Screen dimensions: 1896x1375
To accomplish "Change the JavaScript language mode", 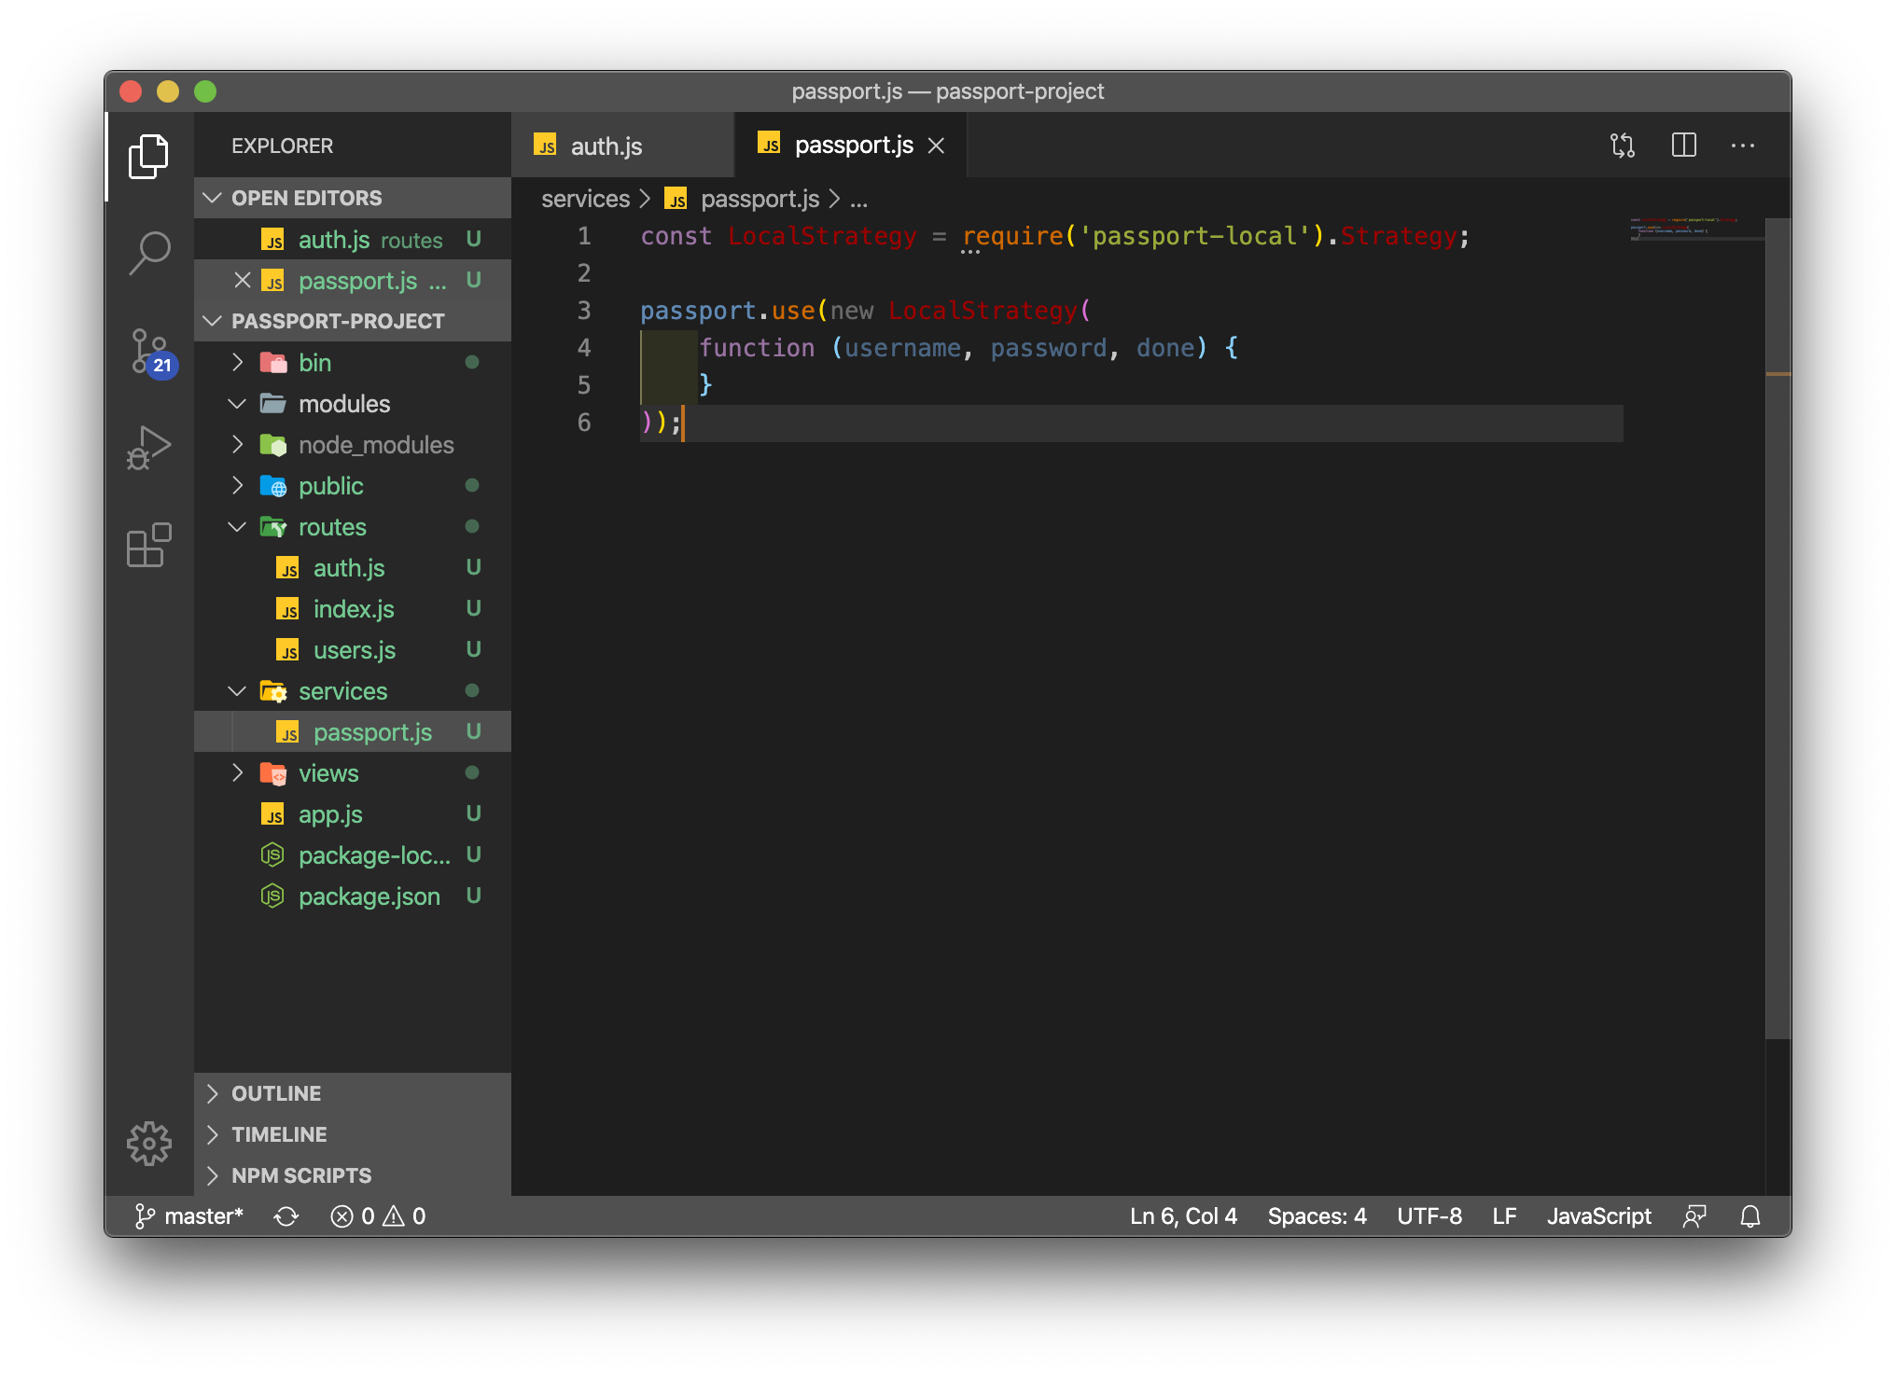I will pyautogui.click(x=1597, y=1216).
